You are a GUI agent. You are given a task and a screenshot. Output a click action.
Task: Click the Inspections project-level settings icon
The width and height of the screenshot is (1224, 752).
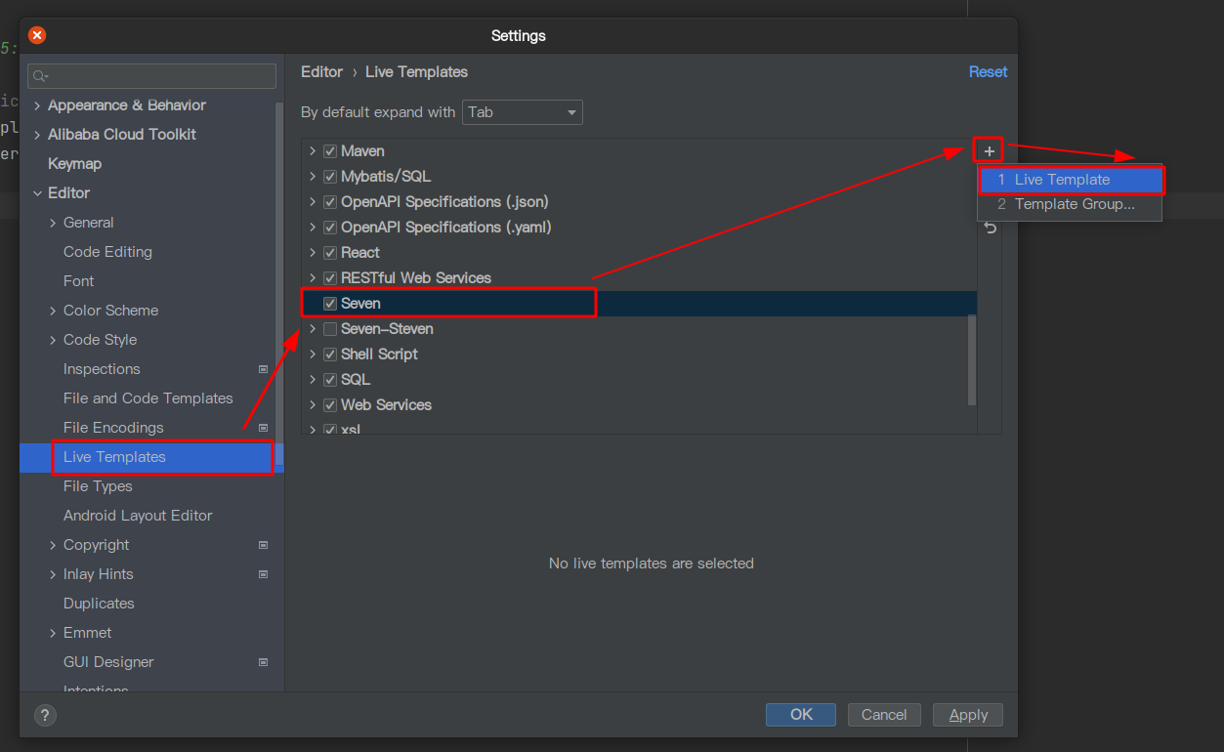[x=263, y=369]
